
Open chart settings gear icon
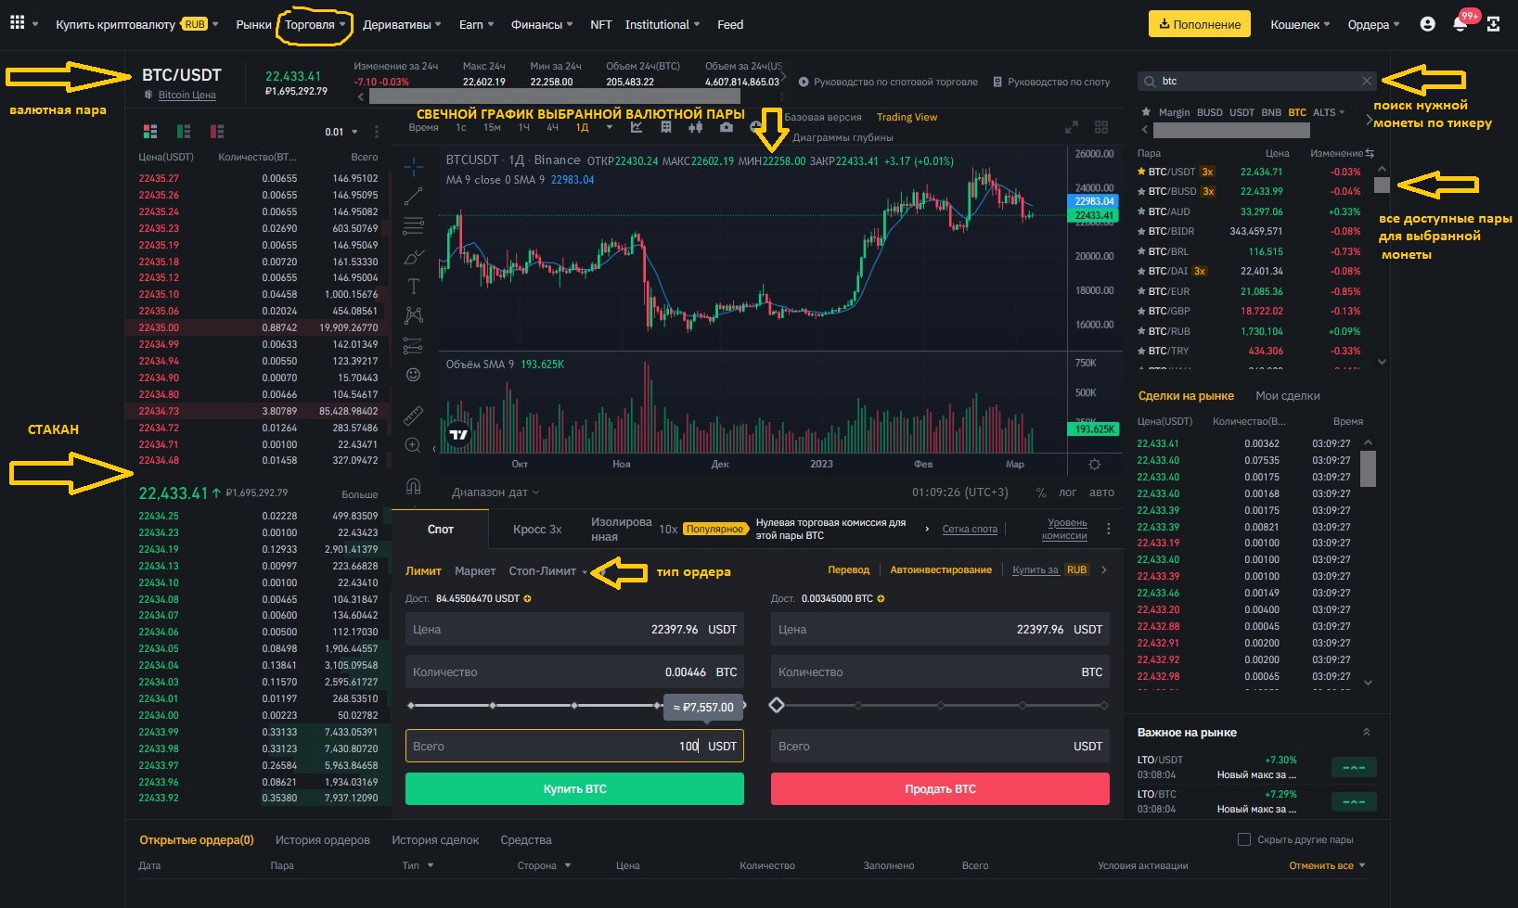tap(1094, 465)
